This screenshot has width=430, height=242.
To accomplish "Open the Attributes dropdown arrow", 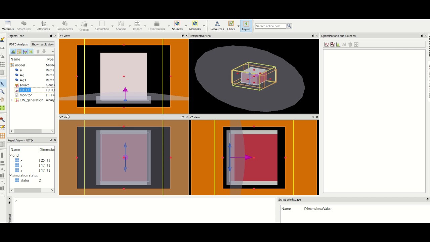I will pyautogui.click(x=53, y=26).
